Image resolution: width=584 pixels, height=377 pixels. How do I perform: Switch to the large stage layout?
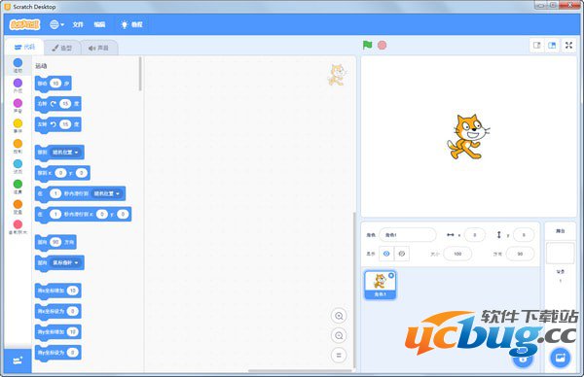pyautogui.click(x=552, y=45)
